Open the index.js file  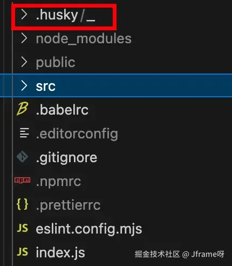tap(60, 252)
